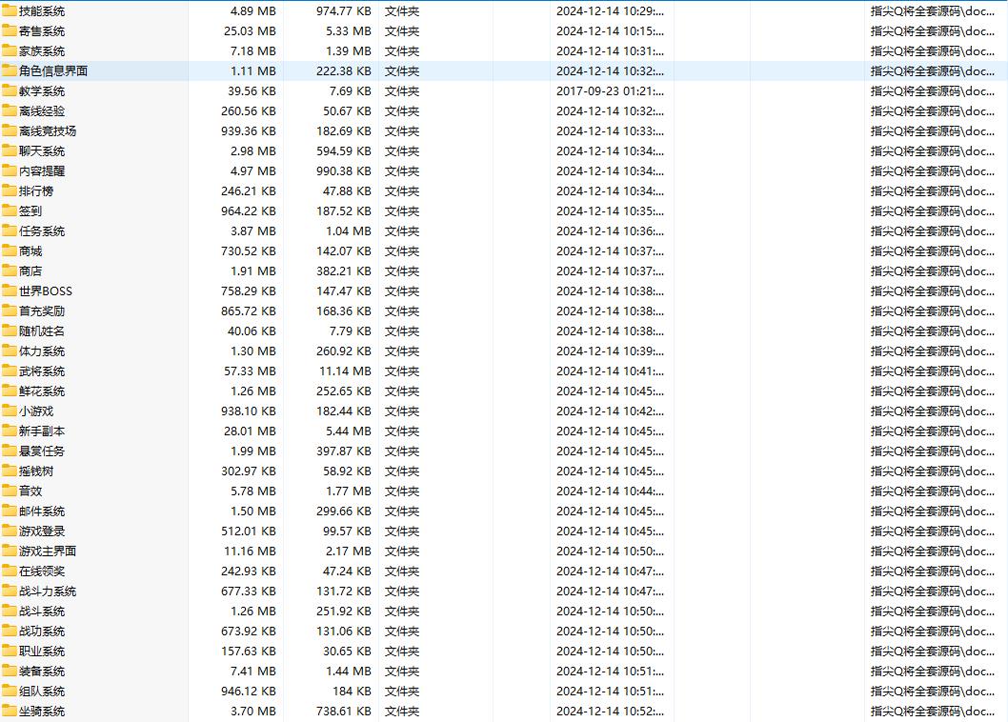The image size is (1008, 722).
Task: Click the 2017-09-23 modified date cell
Action: coord(610,91)
